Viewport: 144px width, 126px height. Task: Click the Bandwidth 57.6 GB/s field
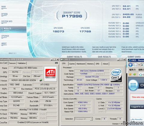48,106
